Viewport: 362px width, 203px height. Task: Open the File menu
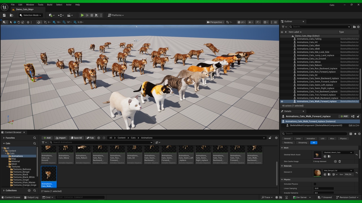click(x=13, y=5)
